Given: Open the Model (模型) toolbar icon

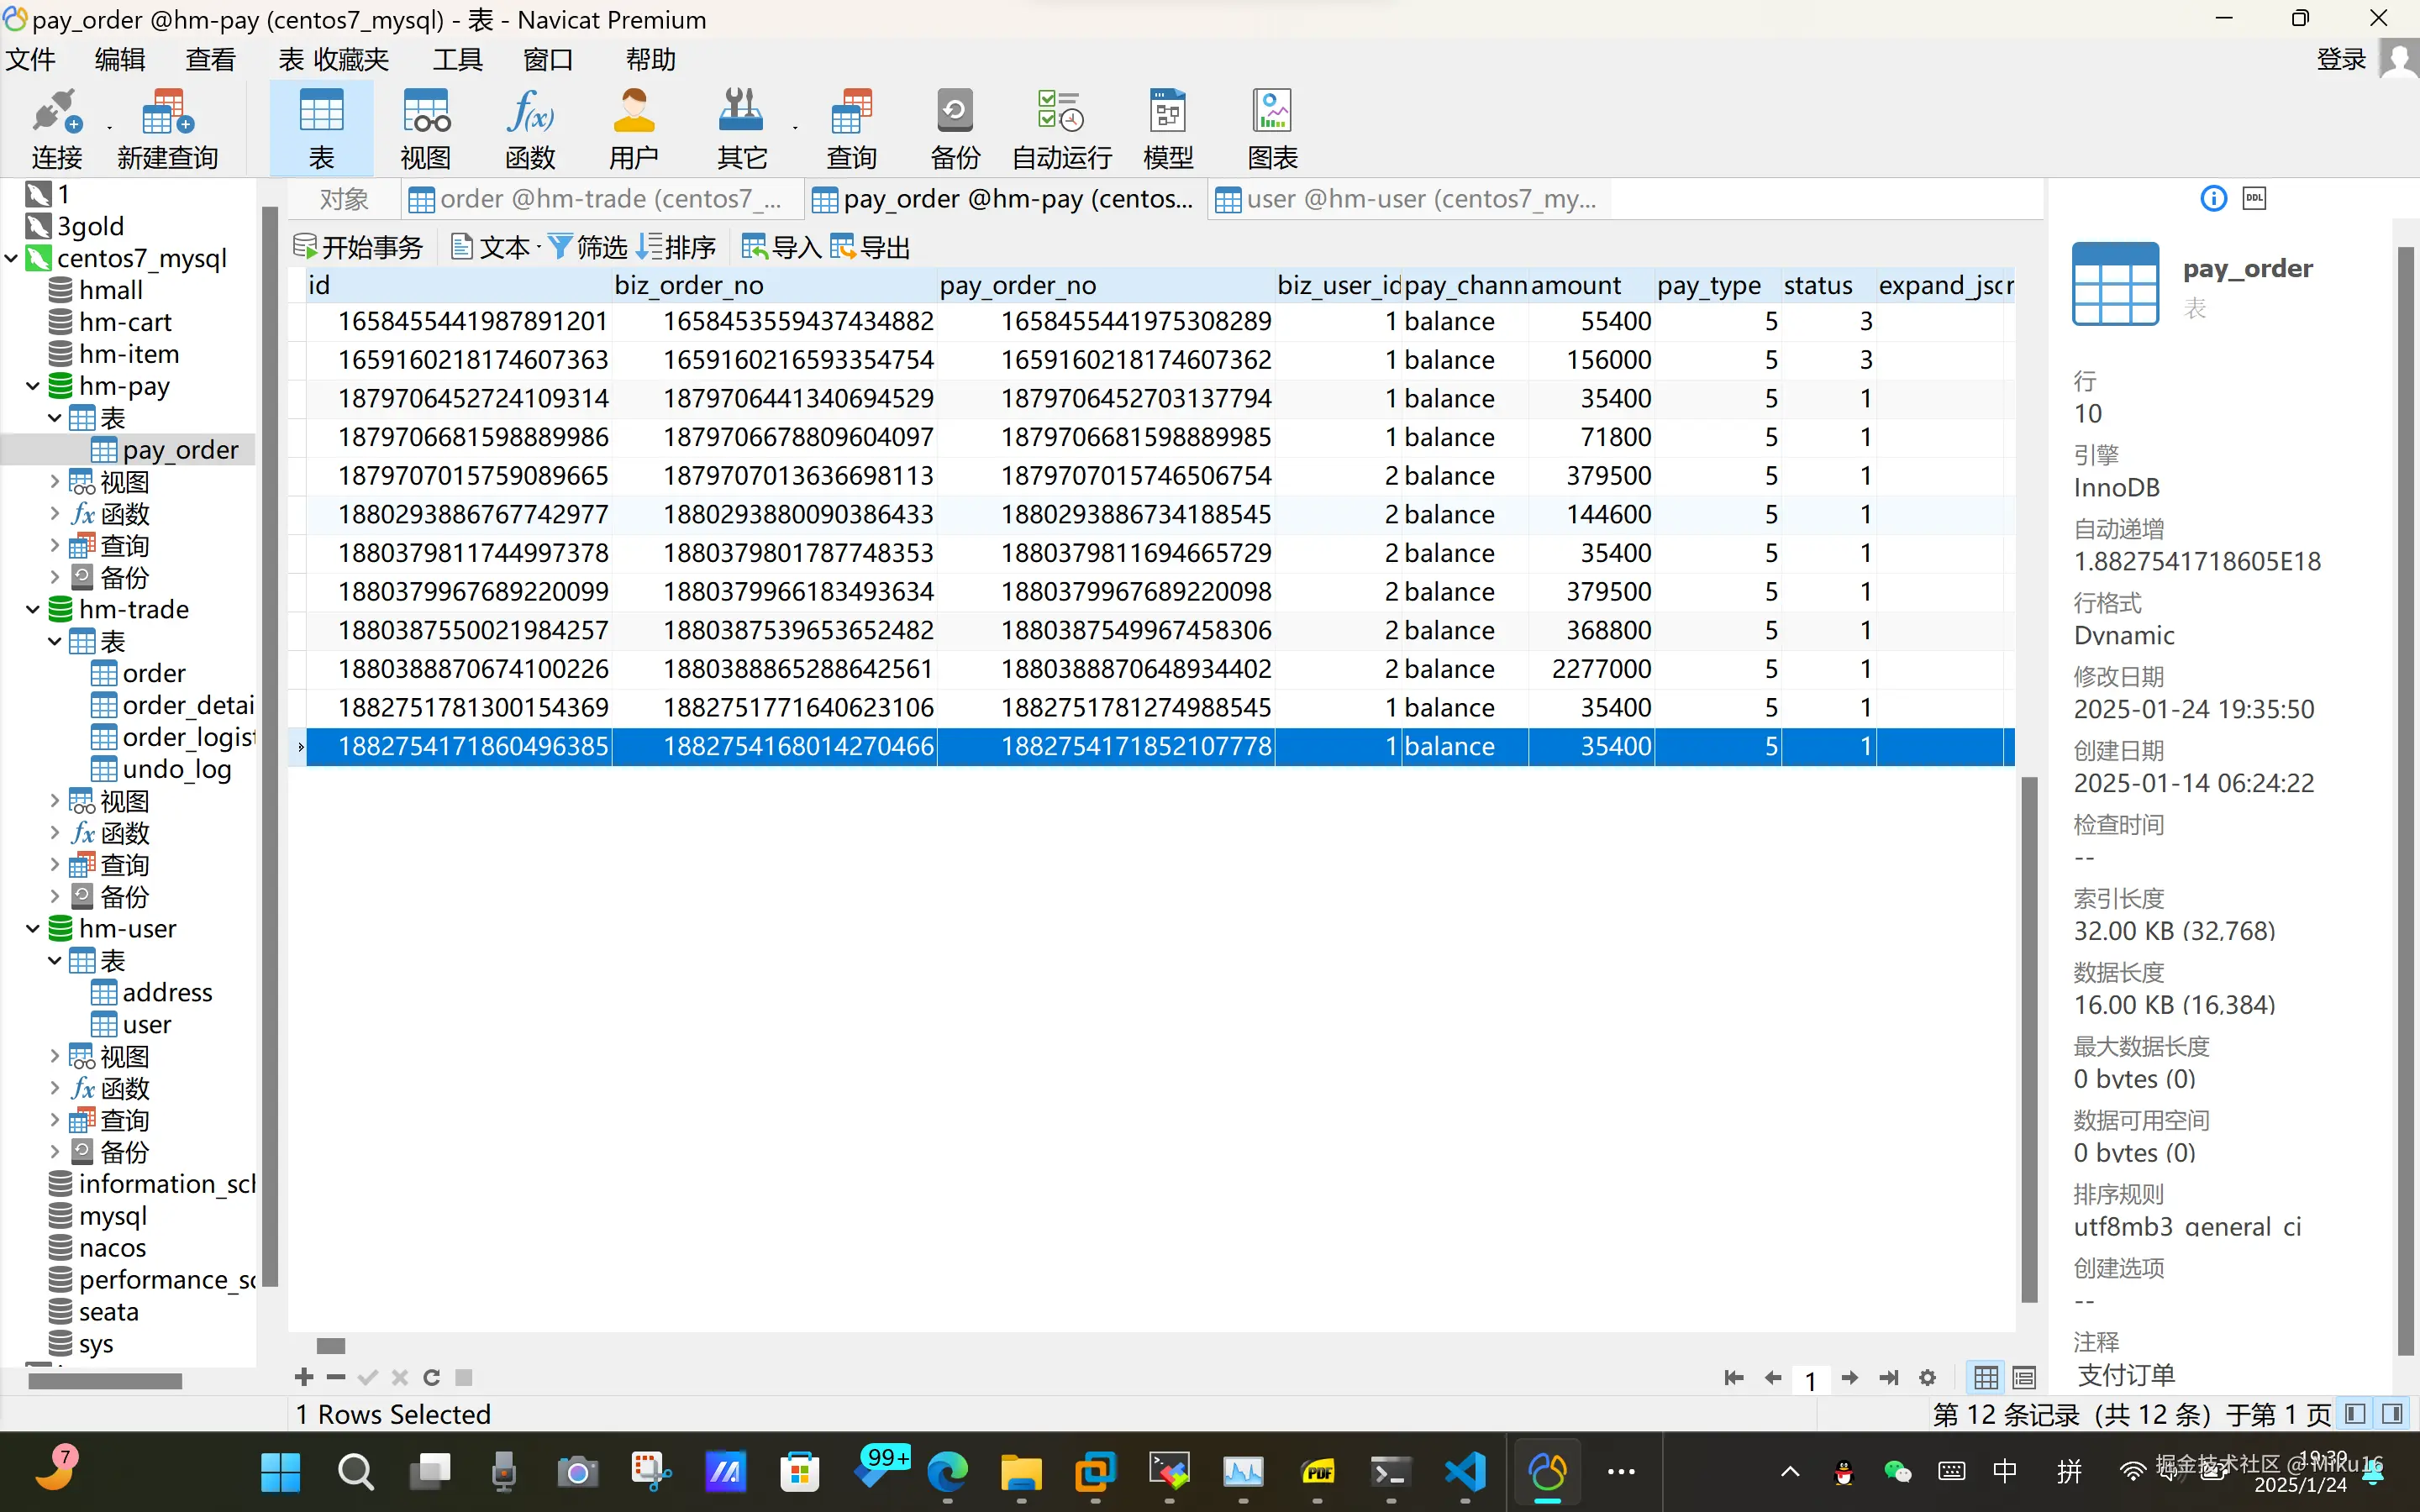Looking at the screenshot, I should click(x=1167, y=128).
